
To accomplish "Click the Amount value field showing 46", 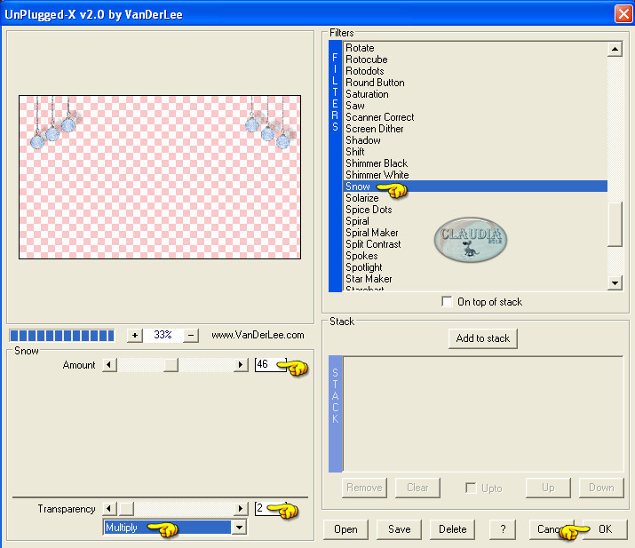I will click(271, 364).
